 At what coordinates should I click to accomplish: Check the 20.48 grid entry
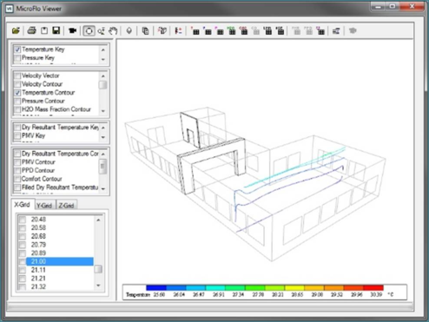[23, 220]
